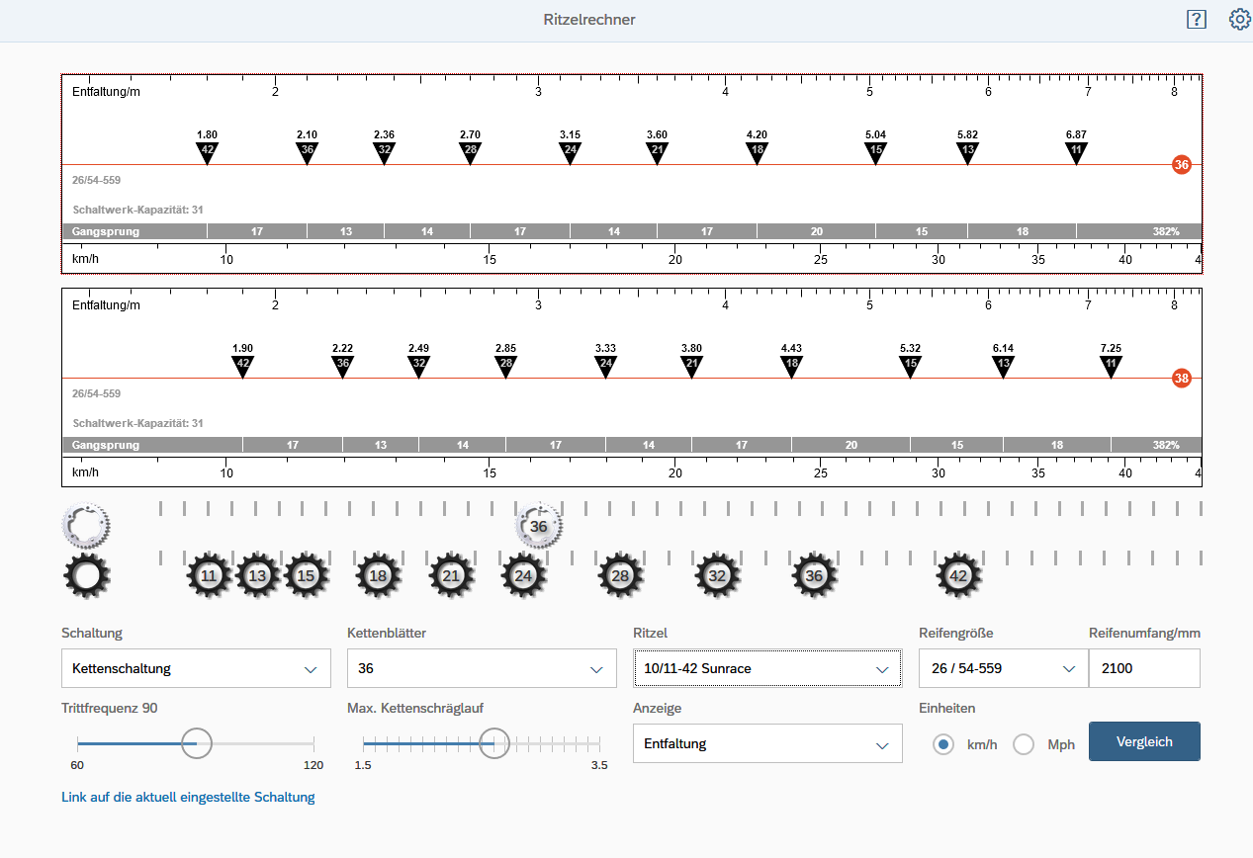Open the Ritzel 10/11-42 Sunrace dropdown

click(x=767, y=668)
